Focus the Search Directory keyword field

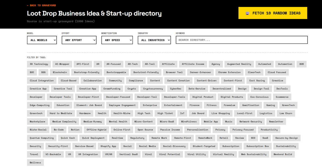coord(241,40)
